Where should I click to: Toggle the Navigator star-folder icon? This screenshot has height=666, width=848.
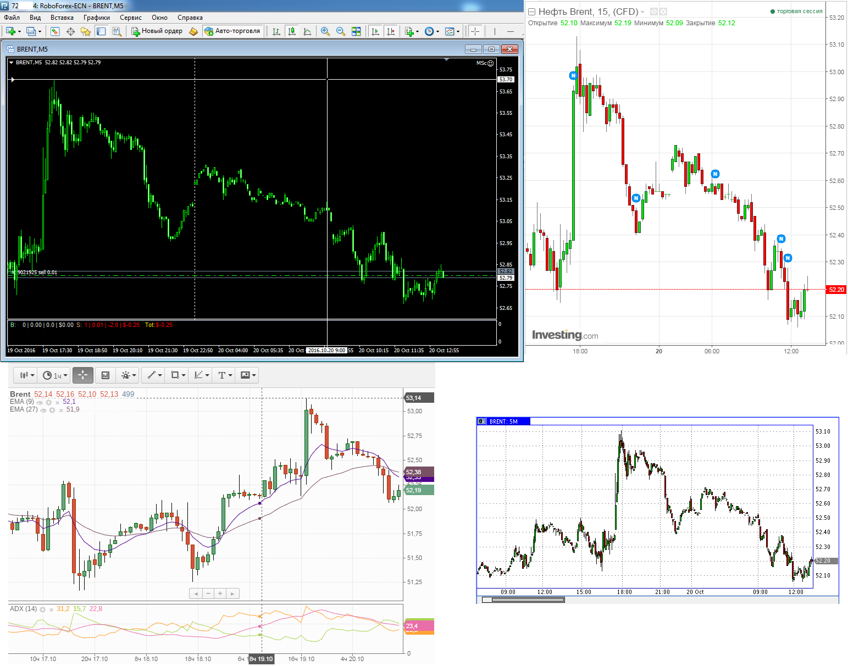pos(86,31)
